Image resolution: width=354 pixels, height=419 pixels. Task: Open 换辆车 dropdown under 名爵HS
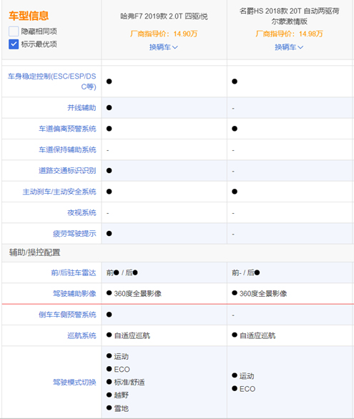tap(289, 47)
